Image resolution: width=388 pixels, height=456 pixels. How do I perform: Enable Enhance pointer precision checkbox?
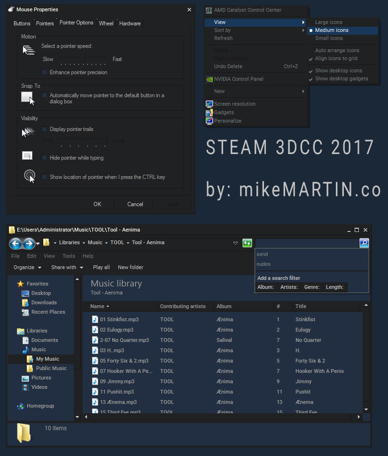pos(44,72)
